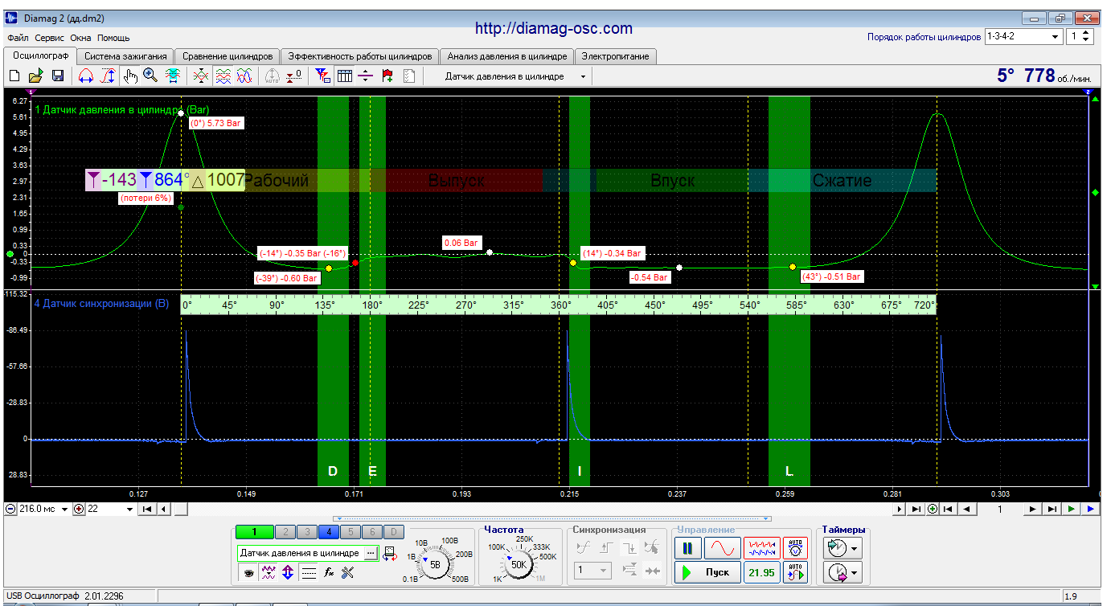Toggle channel 1 green button
This screenshot has height=606, width=1111.
click(x=254, y=531)
